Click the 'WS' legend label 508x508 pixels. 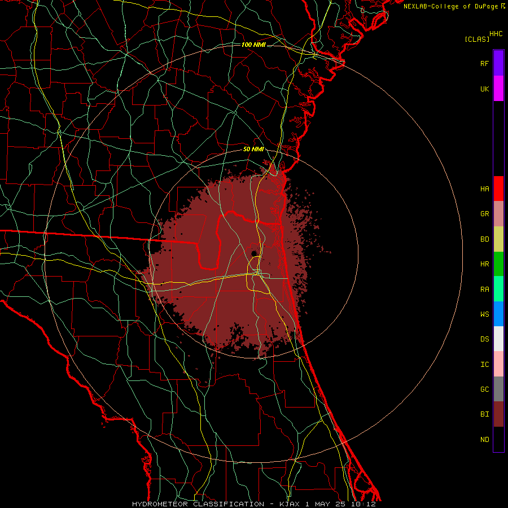pyautogui.click(x=484, y=314)
